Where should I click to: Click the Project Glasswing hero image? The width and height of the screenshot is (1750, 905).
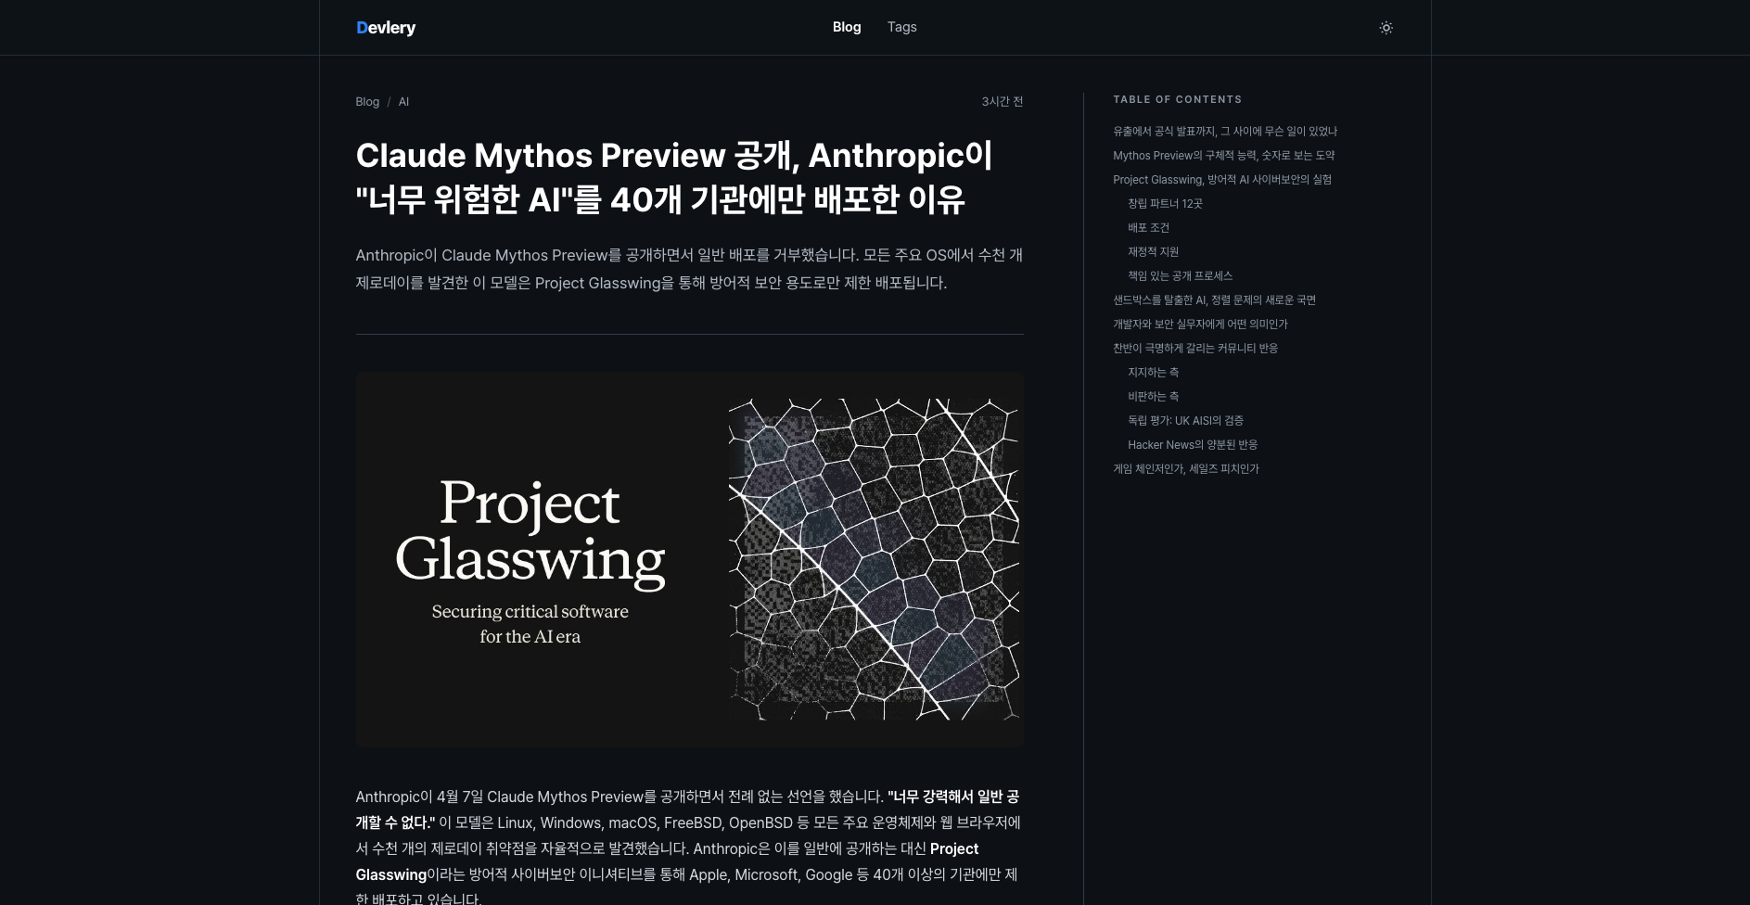[689, 559]
